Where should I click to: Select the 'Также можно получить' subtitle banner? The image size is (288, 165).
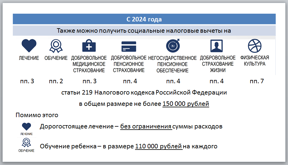click(x=144, y=31)
